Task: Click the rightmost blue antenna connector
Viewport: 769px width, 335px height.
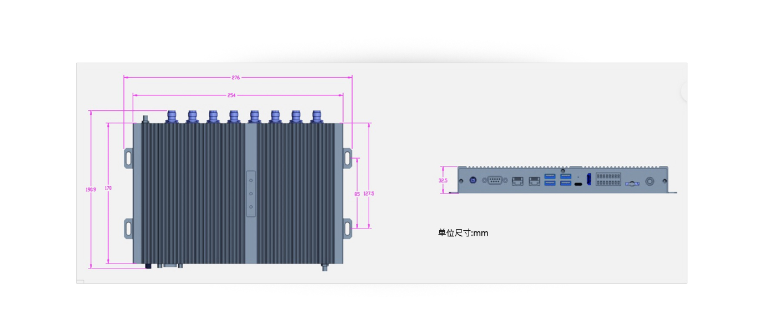Action: click(x=316, y=116)
